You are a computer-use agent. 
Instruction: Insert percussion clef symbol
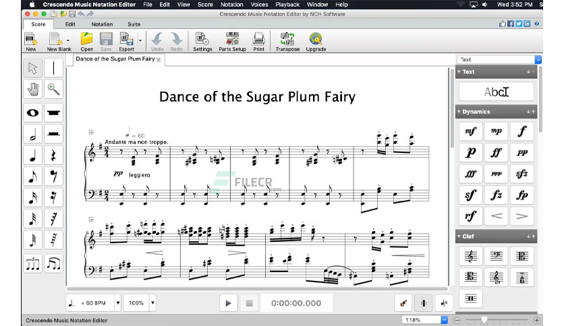point(470,298)
